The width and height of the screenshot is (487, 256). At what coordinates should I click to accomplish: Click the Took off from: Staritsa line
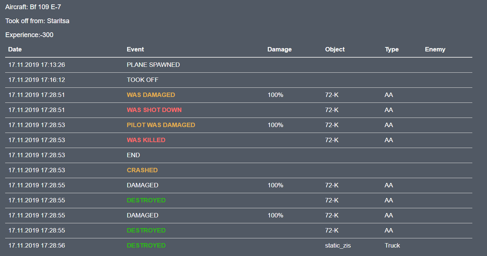point(37,21)
